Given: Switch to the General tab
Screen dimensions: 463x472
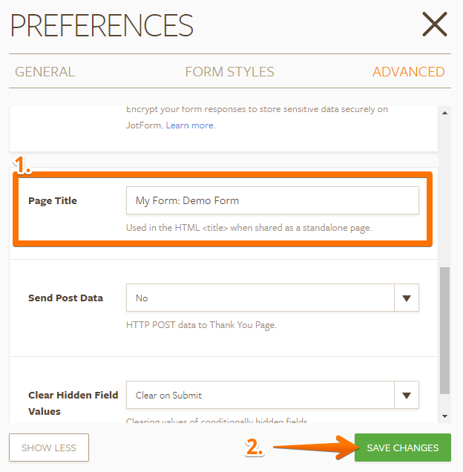Looking at the screenshot, I should [45, 72].
